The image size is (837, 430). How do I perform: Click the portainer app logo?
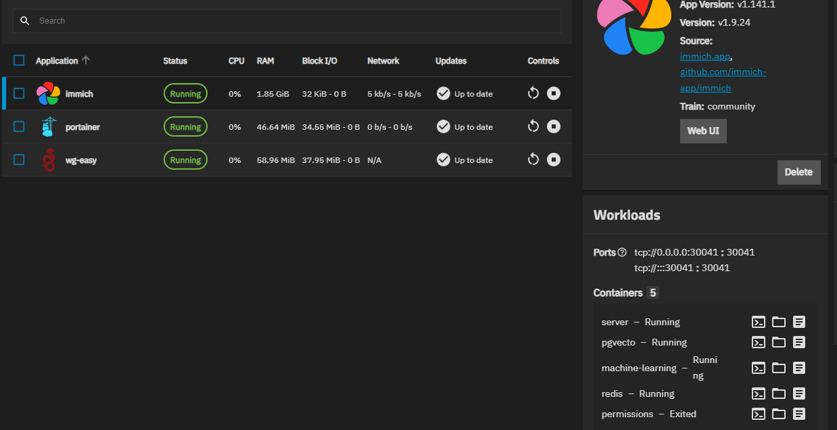[48, 126]
